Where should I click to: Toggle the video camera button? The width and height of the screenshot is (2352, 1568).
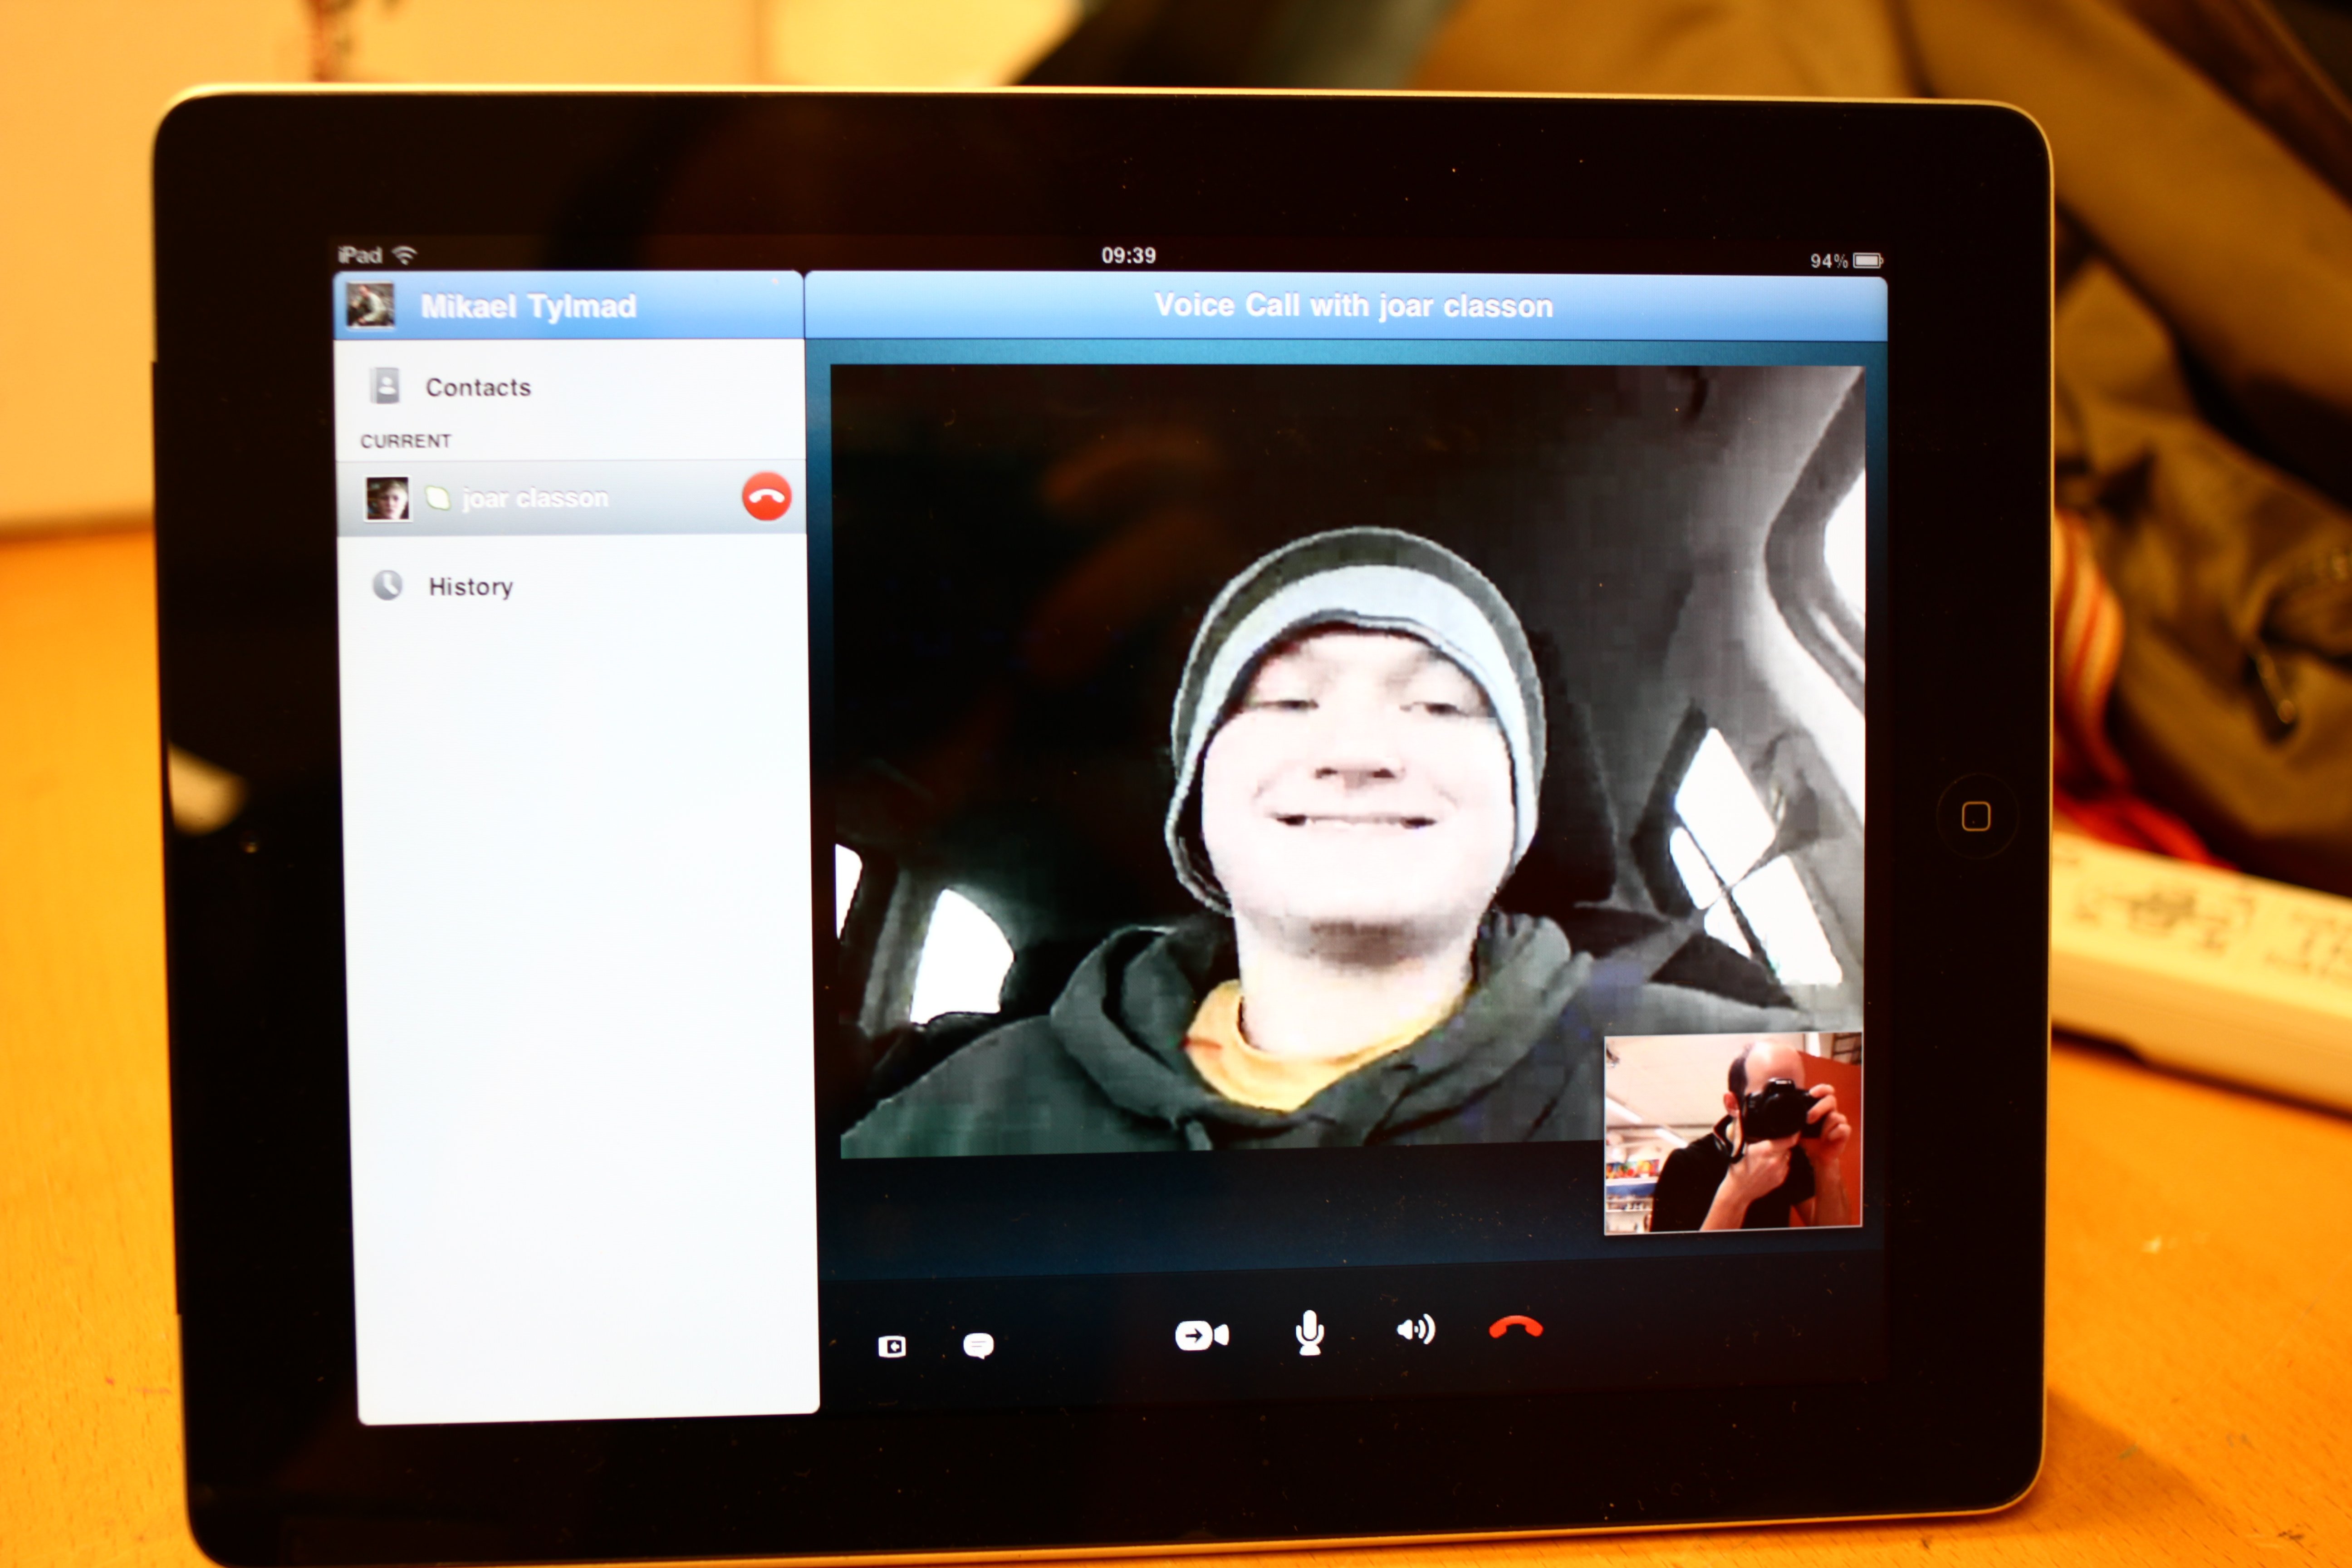(x=1201, y=1335)
